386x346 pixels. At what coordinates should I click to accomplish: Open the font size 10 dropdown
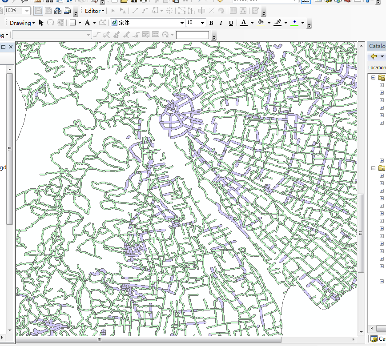point(202,23)
